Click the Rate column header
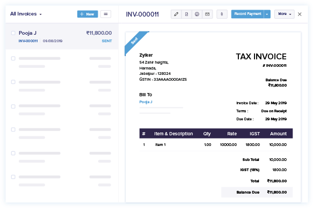 232,134
